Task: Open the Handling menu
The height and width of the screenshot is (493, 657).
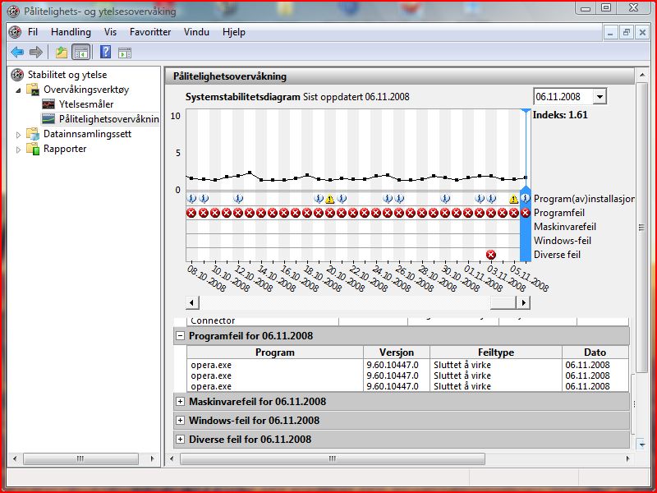Action: pyautogui.click(x=71, y=32)
